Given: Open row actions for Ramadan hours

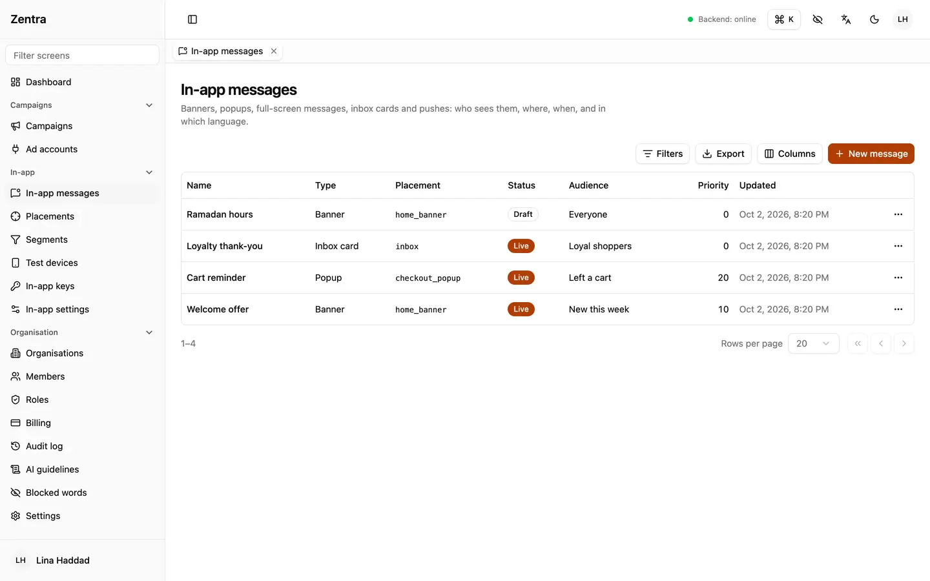Looking at the screenshot, I should tap(898, 214).
